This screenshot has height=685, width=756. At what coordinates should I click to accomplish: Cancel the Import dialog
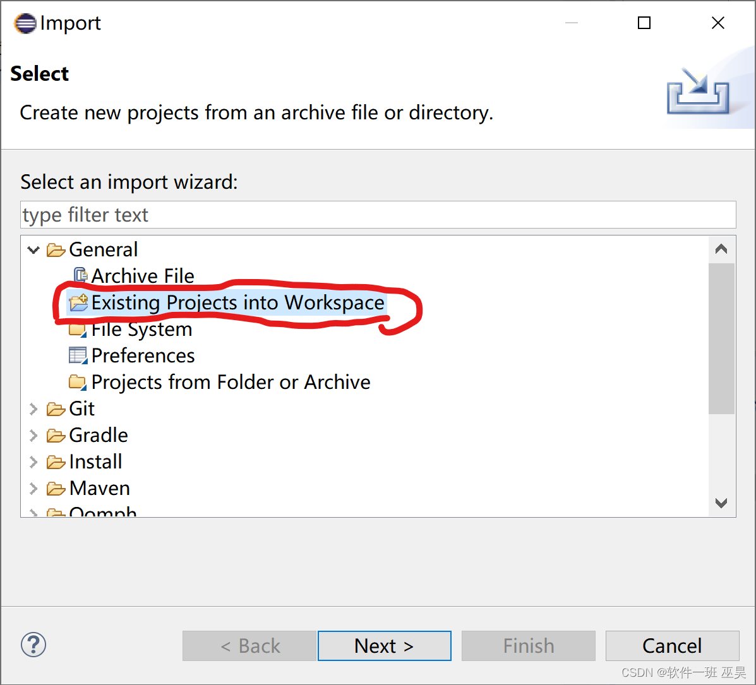click(x=672, y=645)
